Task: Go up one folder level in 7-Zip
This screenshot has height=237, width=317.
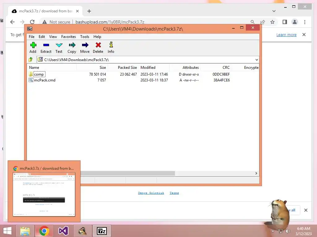Action: click(31, 60)
